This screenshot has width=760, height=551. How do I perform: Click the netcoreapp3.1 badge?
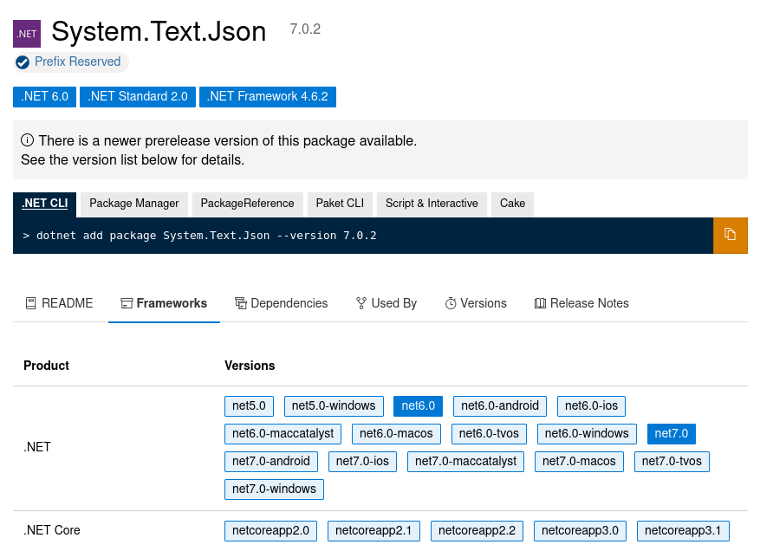683,531
